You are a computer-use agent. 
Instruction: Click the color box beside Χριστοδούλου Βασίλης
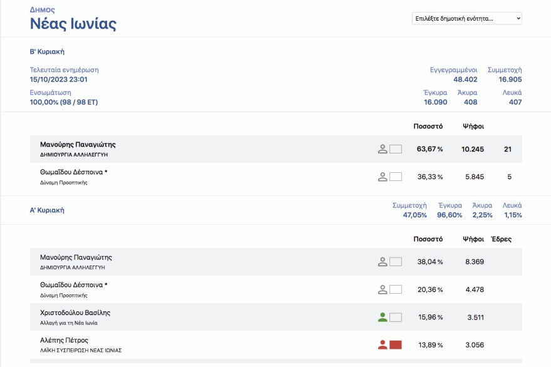click(x=396, y=317)
